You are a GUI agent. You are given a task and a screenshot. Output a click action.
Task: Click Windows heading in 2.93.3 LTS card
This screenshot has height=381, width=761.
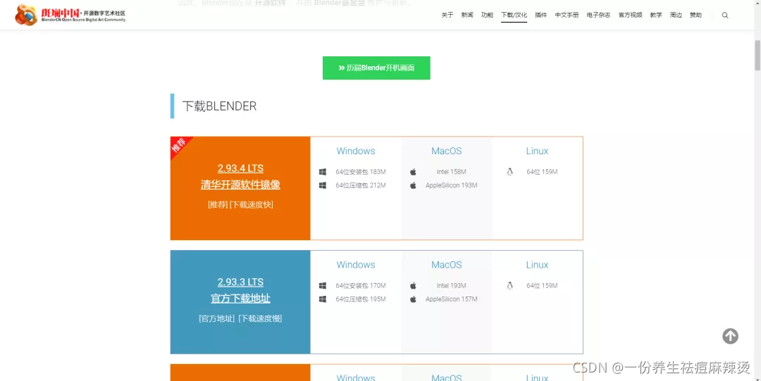tap(356, 265)
